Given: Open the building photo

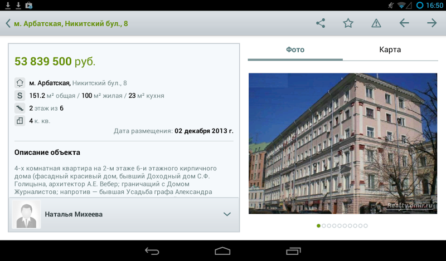Looking at the screenshot, I should coord(343,144).
